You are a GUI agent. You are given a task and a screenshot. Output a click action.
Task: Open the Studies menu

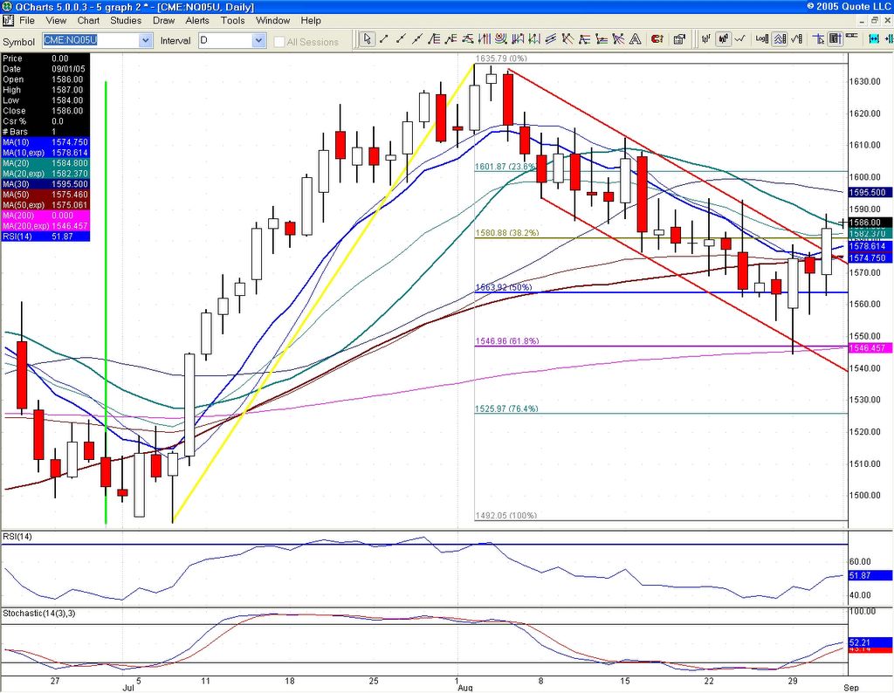pos(126,21)
